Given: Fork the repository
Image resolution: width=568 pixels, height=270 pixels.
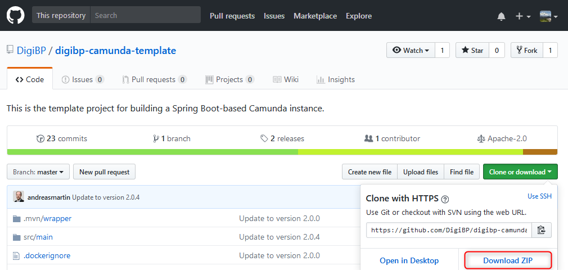Looking at the screenshot, I should [525, 50].
